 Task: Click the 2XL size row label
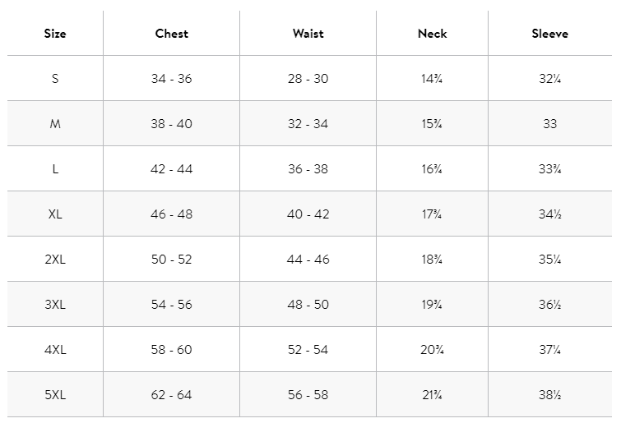pyautogui.click(x=55, y=260)
